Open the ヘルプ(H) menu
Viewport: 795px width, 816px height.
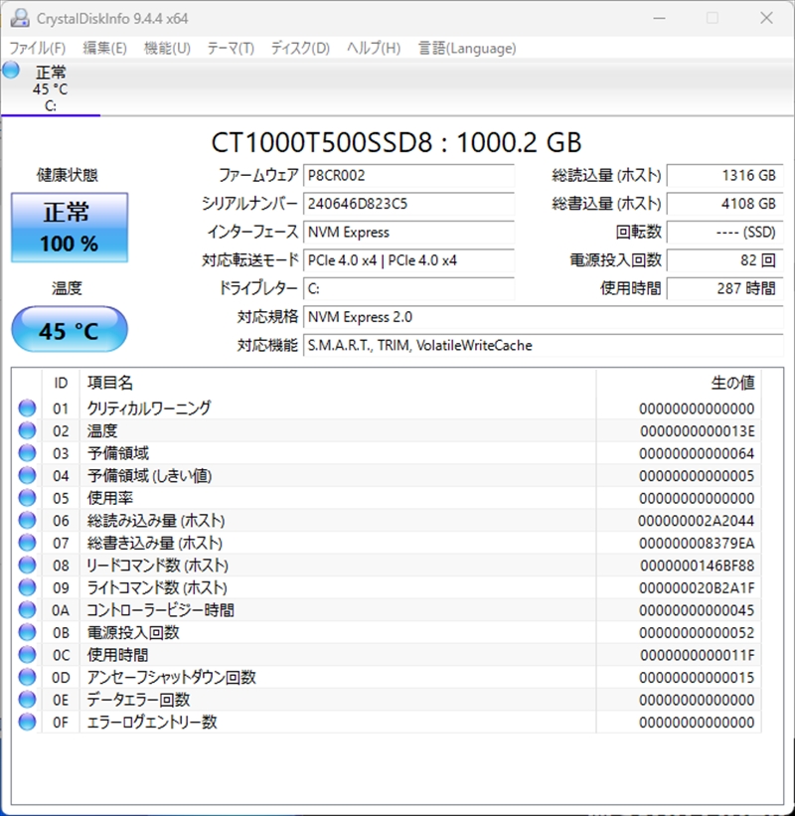(374, 49)
